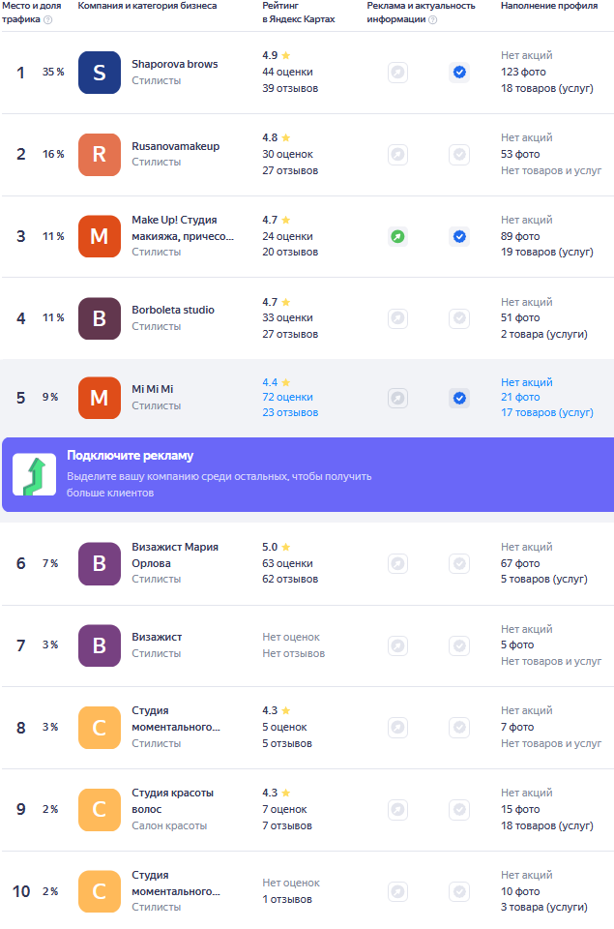
Task: Click the Make Up! Студия 'M' logo
Action: click(x=100, y=236)
